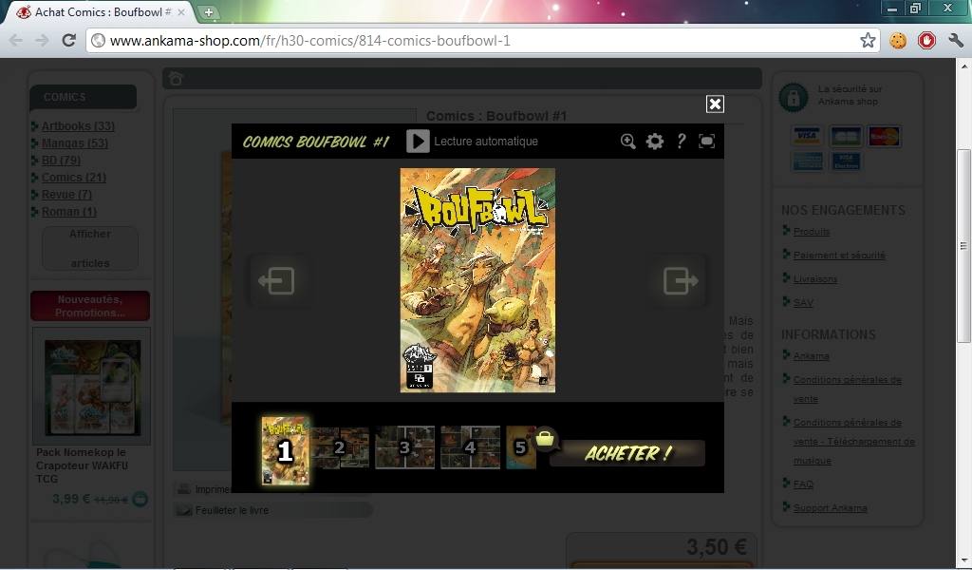Go to the next comic page arrow
The height and width of the screenshot is (570, 972).
[x=680, y=281]
